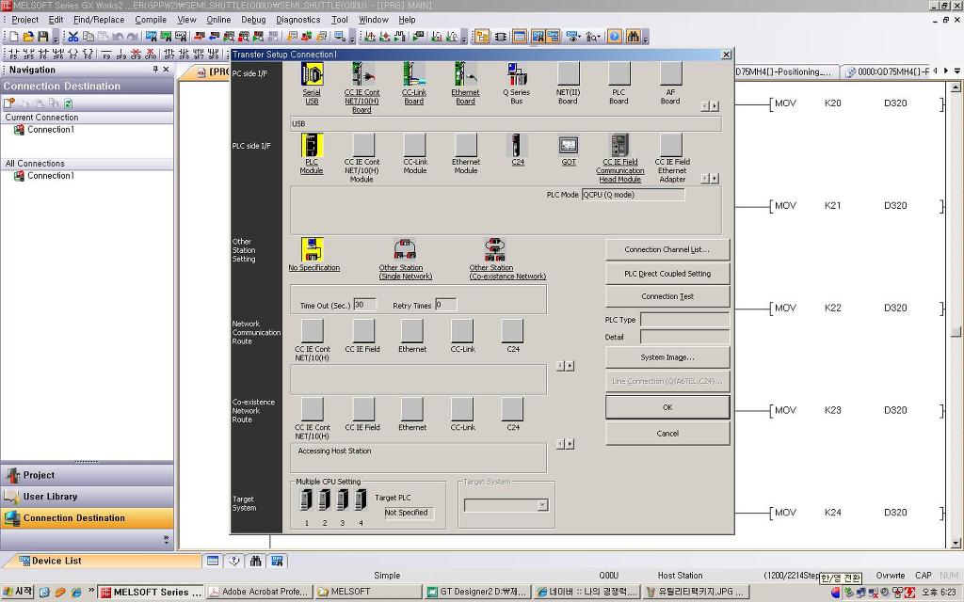Image resolution: width=964 pixels, height=602 pixels.
Task: Pick the PLC Module PLC side icon
Action: point(312,146)
